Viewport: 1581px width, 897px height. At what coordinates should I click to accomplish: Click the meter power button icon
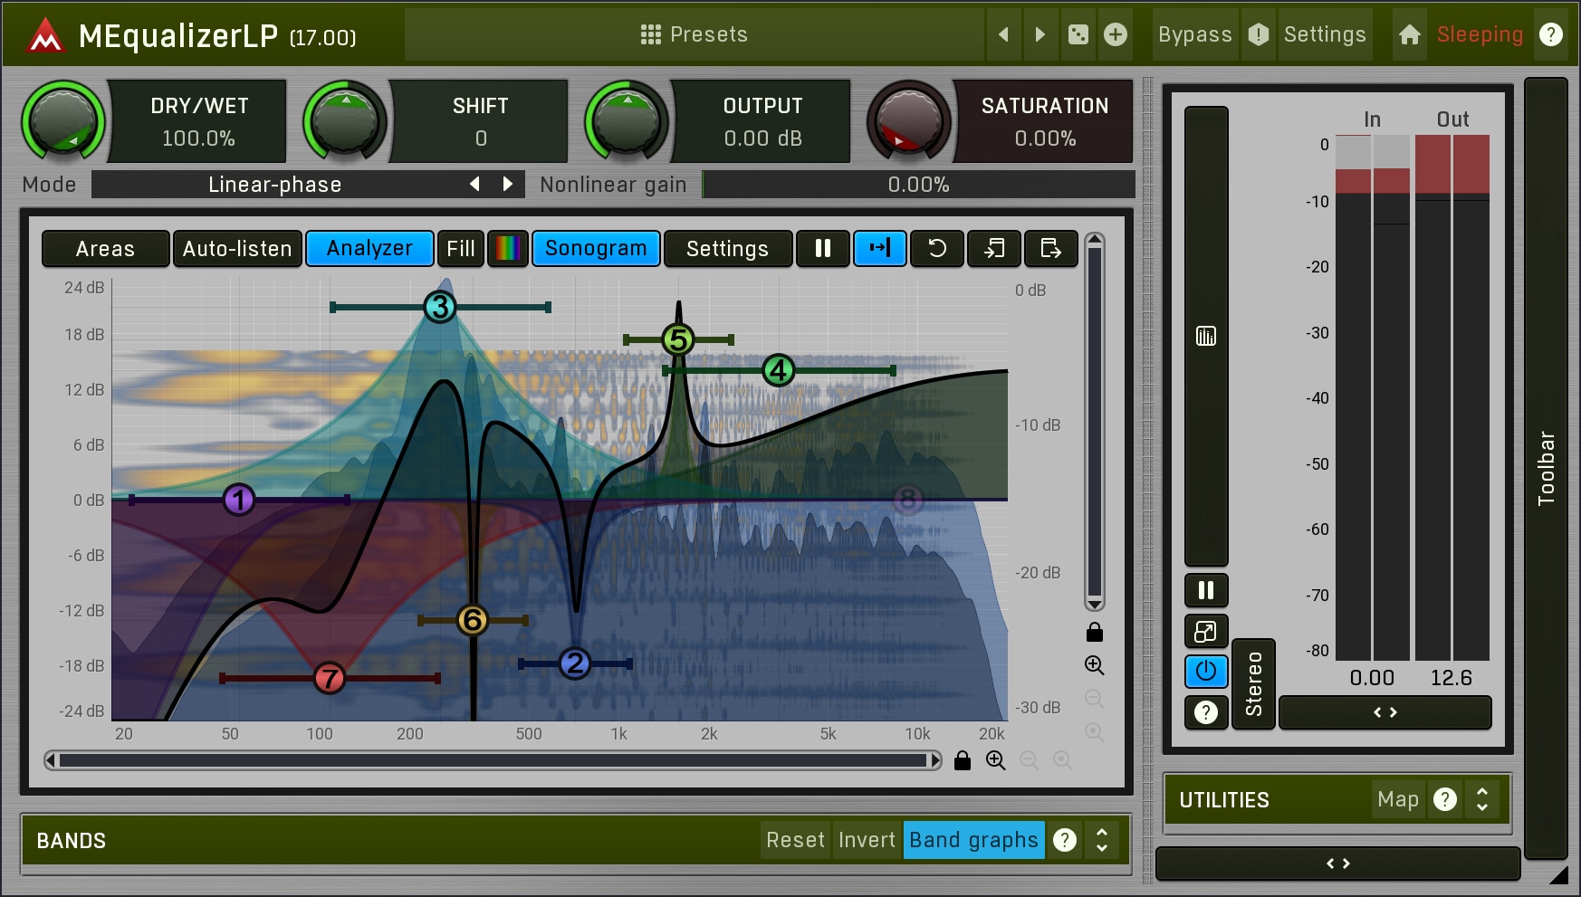(x=1205, y=672)
